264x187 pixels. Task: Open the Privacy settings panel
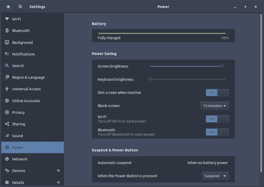coord(33,112)
